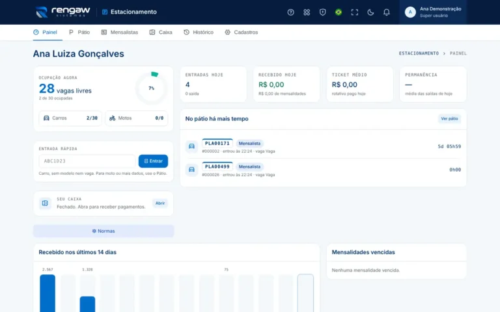This screenshot has height=312, width=500.
Task: Click the Recebido Hoje R$ 0,00 value
Action: (271, 84)
